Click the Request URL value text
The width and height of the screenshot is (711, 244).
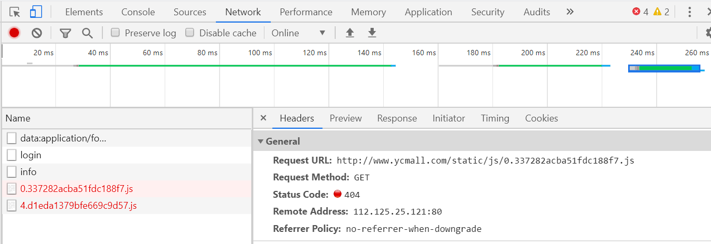(x=485, y=160)
